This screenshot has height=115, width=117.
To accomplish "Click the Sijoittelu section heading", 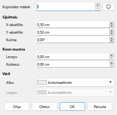I will 10,17.
